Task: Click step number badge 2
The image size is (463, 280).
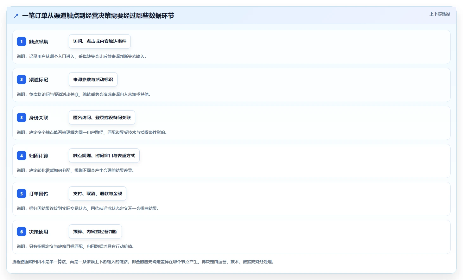Action: point(22,80)
